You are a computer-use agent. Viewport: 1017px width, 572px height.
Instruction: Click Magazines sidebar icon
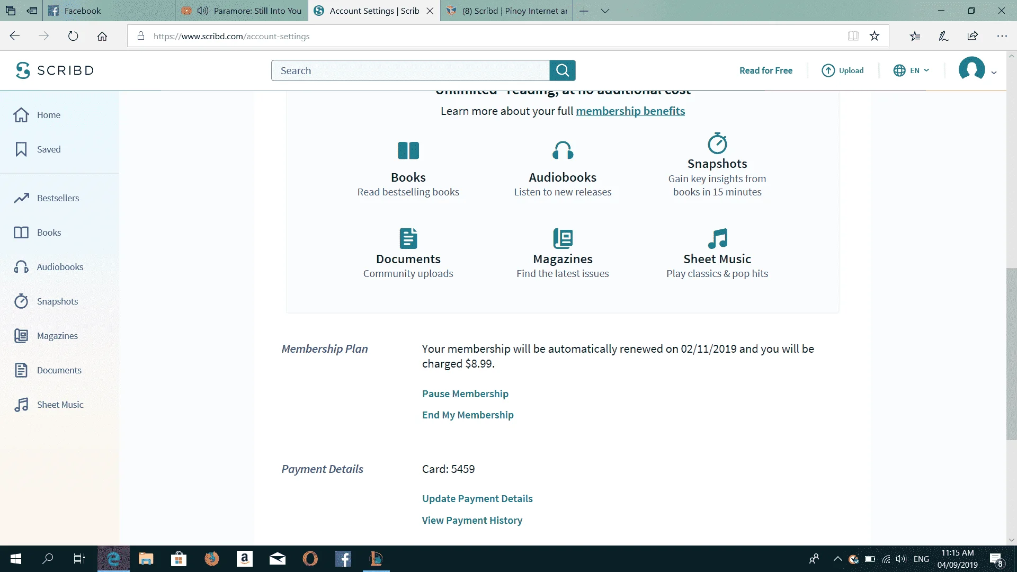pyautogui.click(x=21, y=336)
